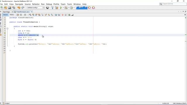Click caret position 9:29/1:20 in status bar

pyautogui.click(x=166, y=104)
